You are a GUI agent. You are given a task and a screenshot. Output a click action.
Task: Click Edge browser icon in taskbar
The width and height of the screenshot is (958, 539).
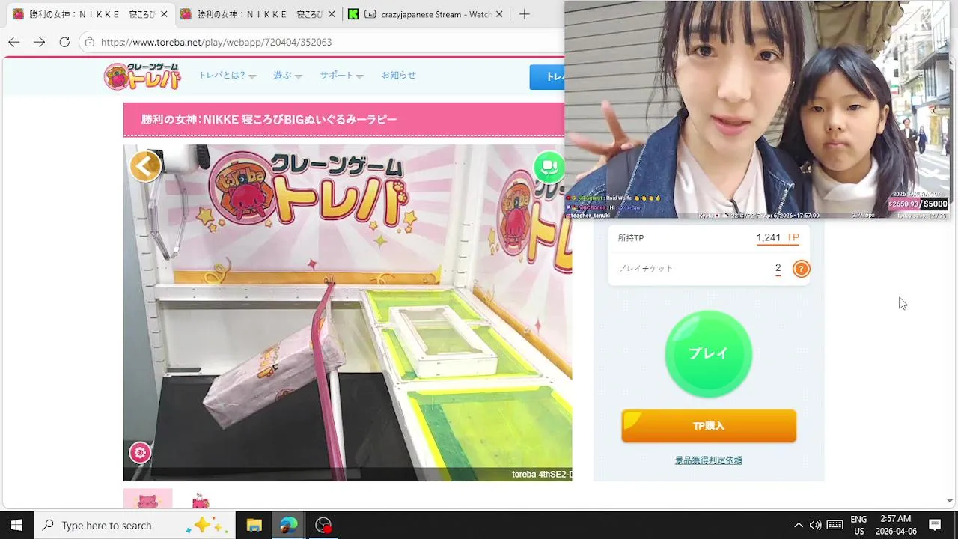click(288, 525)
